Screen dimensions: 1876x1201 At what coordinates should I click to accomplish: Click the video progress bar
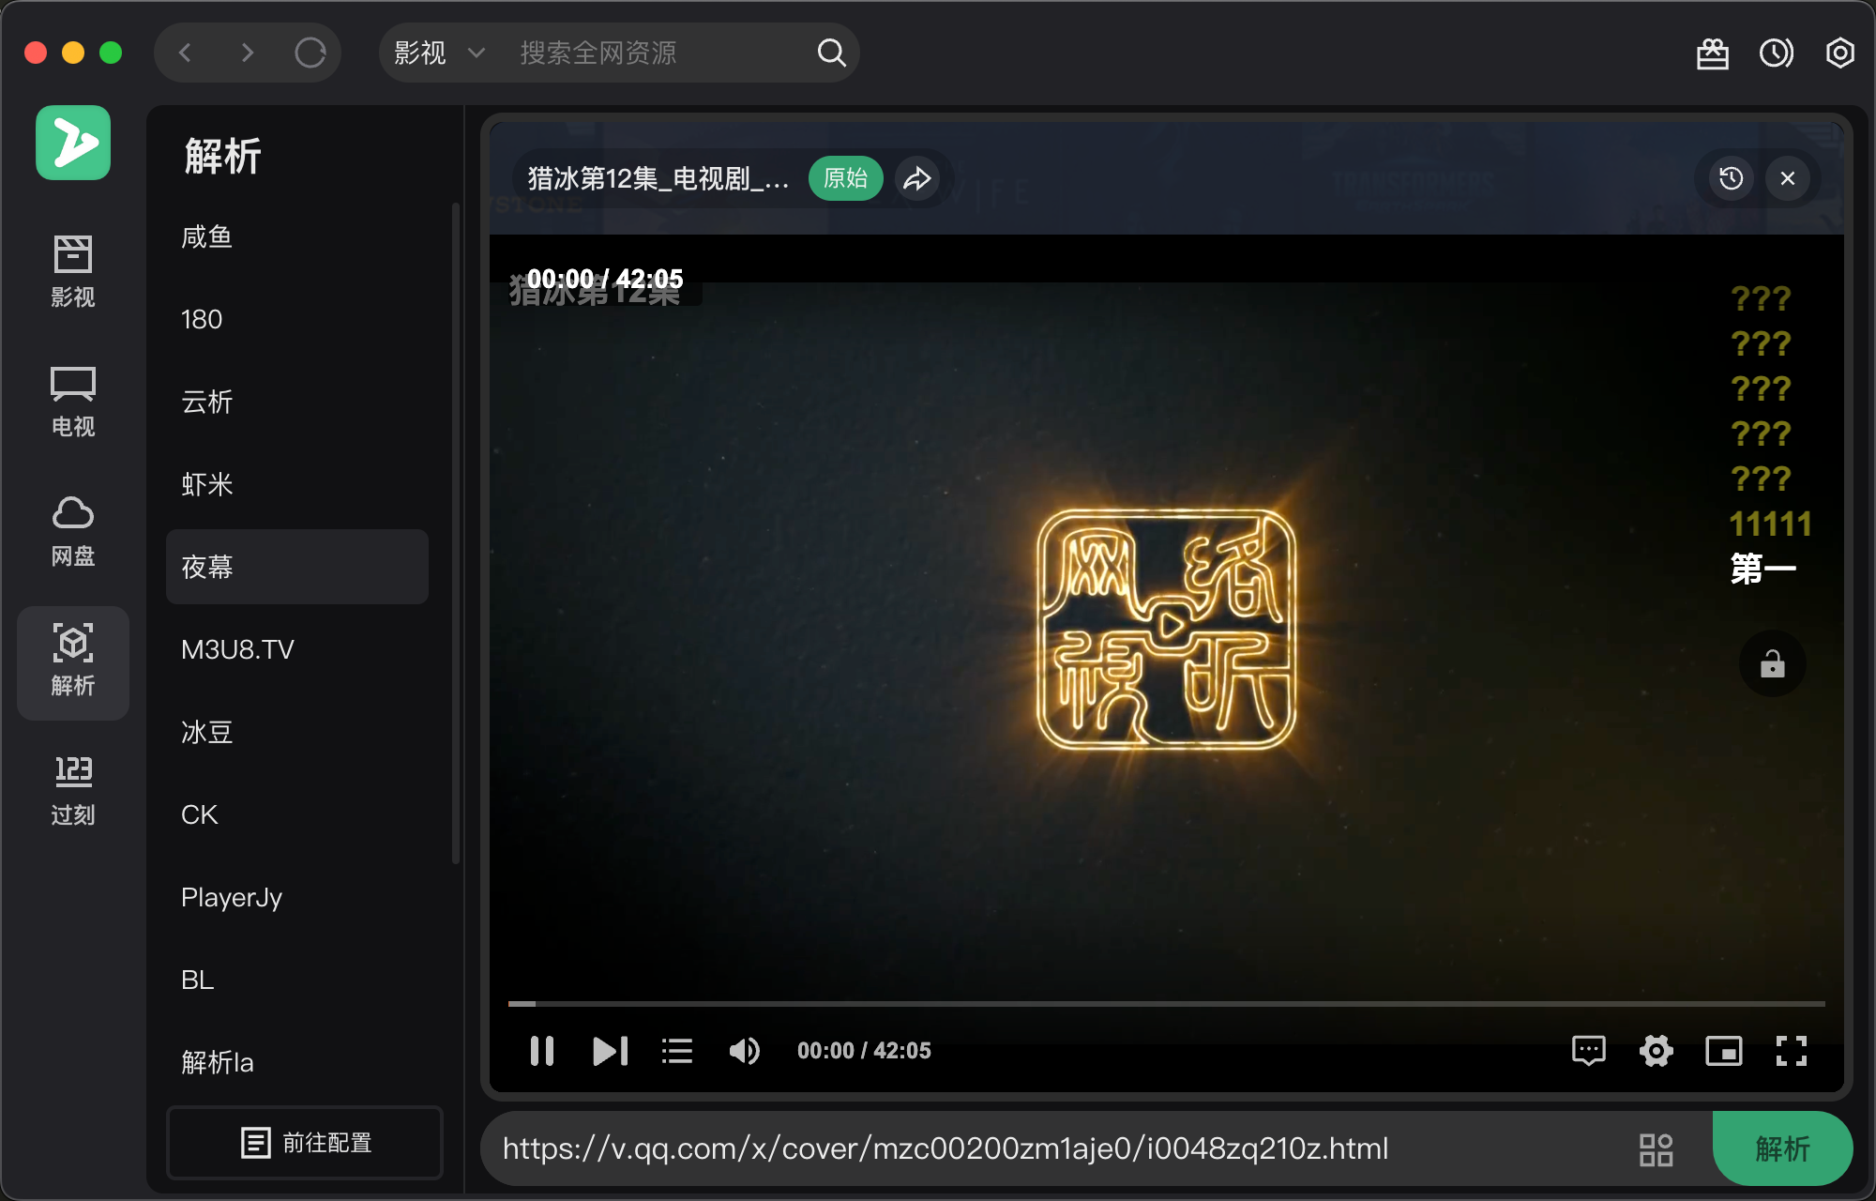point(1166,1004)
